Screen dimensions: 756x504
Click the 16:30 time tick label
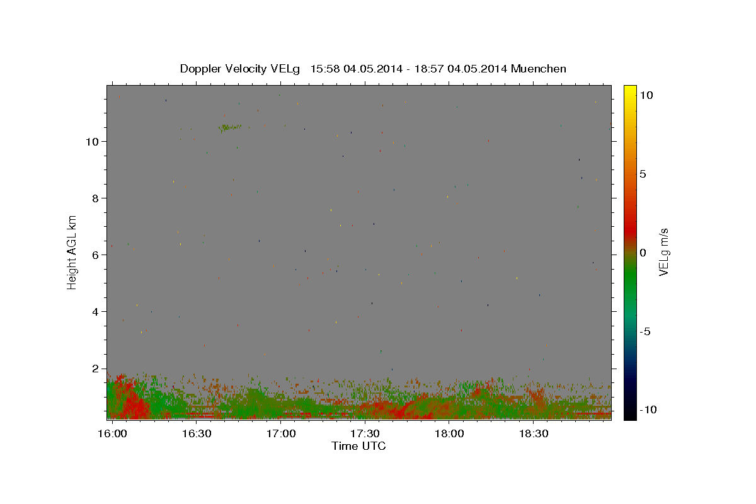[197, 433]
